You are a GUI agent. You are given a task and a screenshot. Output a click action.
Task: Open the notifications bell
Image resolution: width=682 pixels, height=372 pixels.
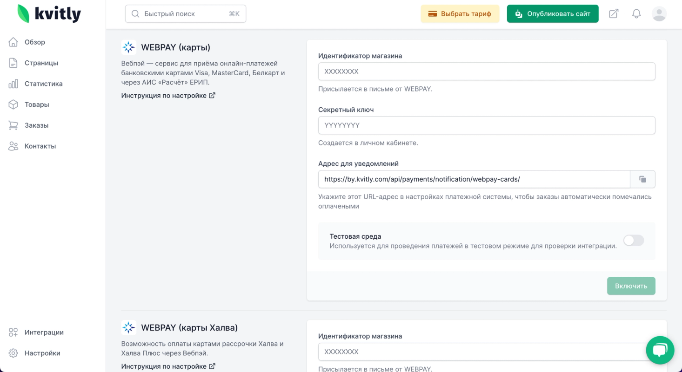click(x=636, y=14)
